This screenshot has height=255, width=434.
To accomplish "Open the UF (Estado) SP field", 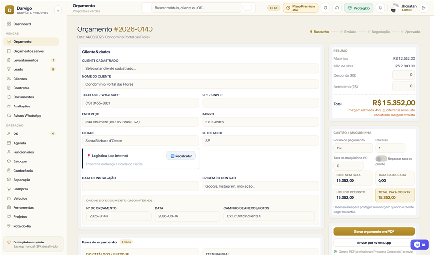I will (260, 140).
